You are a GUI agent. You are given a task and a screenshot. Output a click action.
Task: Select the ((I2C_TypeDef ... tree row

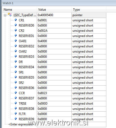[25, 15]
